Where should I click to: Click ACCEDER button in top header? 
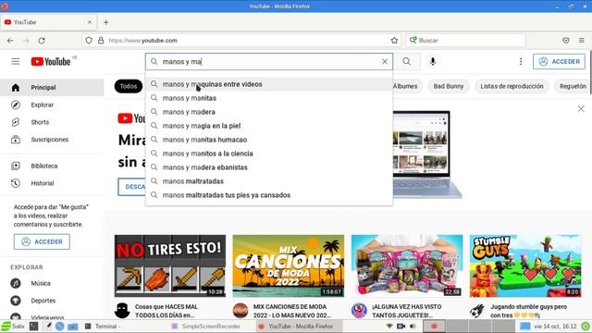(559, 62)
